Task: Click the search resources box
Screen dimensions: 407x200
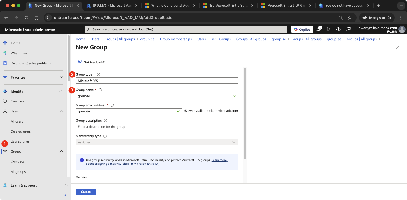Action: [x=186, y=29]
